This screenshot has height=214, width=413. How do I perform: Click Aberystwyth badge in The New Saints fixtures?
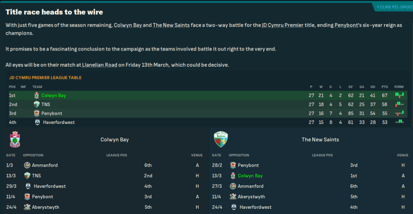tap(233, 197)
